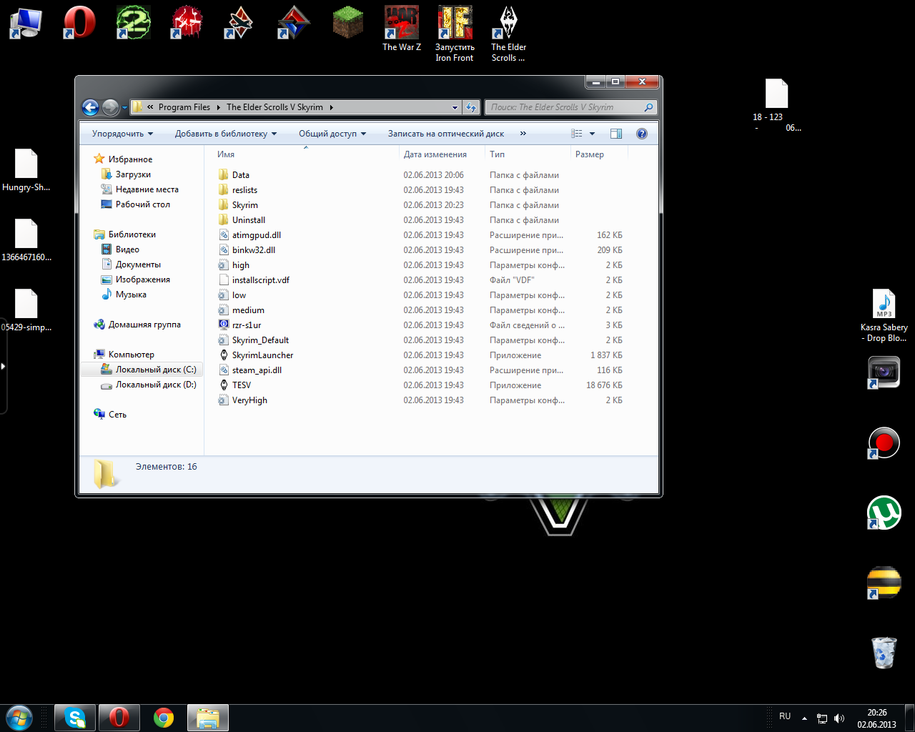Image resolution: width=915 pixels, height=732 pixels.
Task: Open the Упорядочить dropdown menu
Action: [122, 134]
